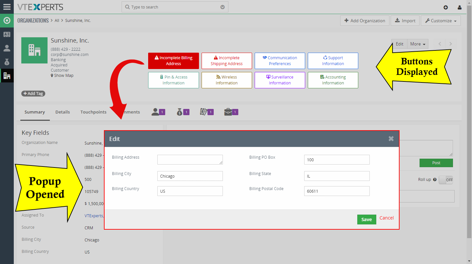Click the Organizations building sidebar icon
The image size is (472, 264).
click(x=7, y=76)
